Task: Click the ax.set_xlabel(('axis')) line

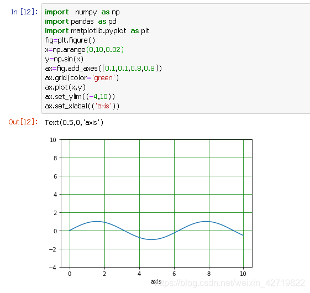Action: [x=82, y=106]
